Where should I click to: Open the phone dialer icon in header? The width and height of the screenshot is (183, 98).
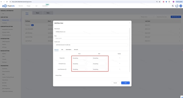173,6
